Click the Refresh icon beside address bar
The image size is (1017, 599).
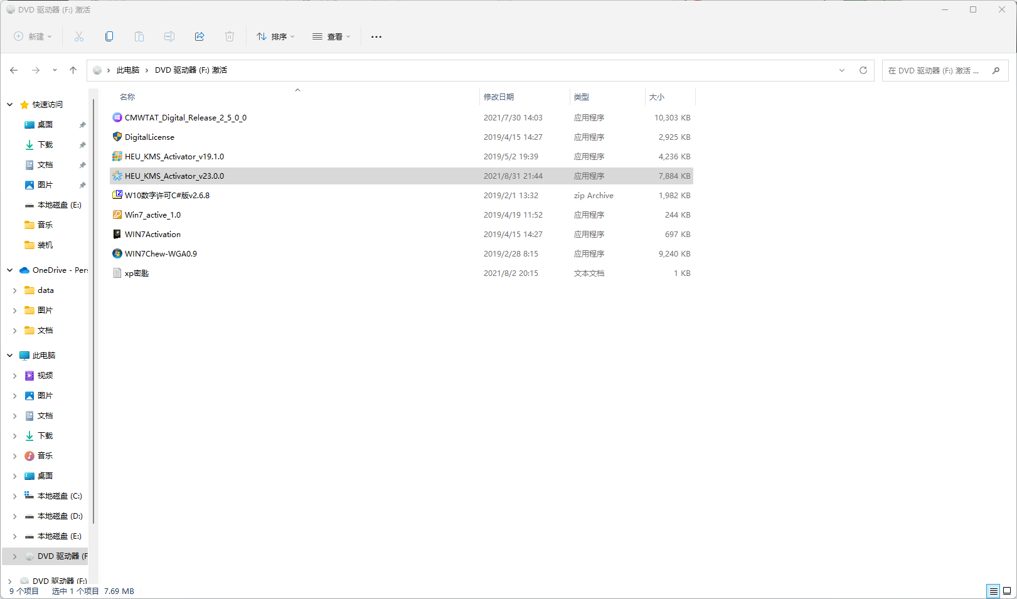pos(863,70)
